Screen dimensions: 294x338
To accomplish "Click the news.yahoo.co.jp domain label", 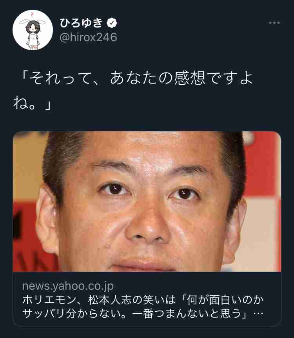I will (68, 286).
